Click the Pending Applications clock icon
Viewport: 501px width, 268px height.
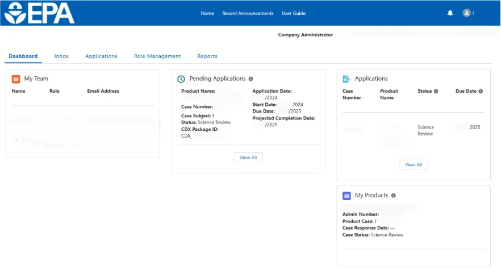(x=181, y=79)
